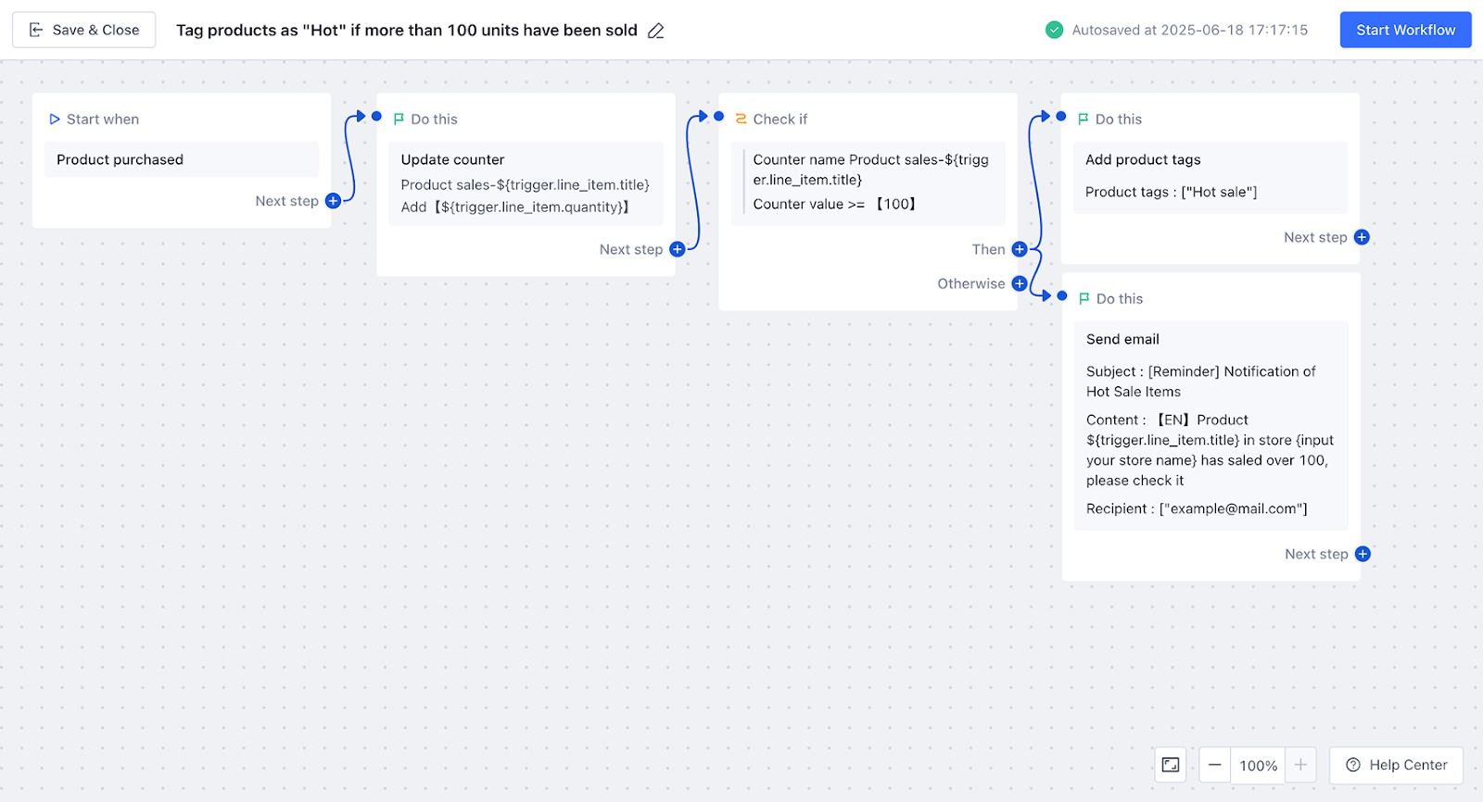Select the Add product tags action

click(x=1210, y=176)
